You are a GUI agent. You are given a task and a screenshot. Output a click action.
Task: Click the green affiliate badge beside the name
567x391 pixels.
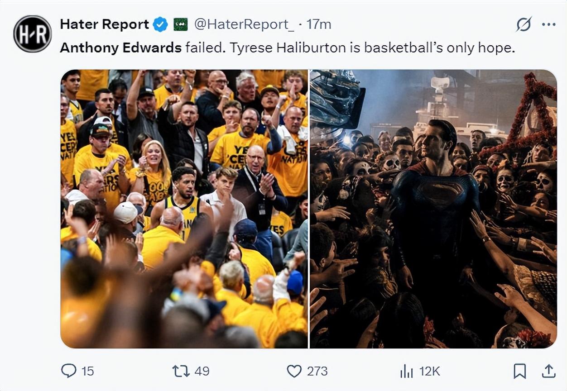[180, 24]
